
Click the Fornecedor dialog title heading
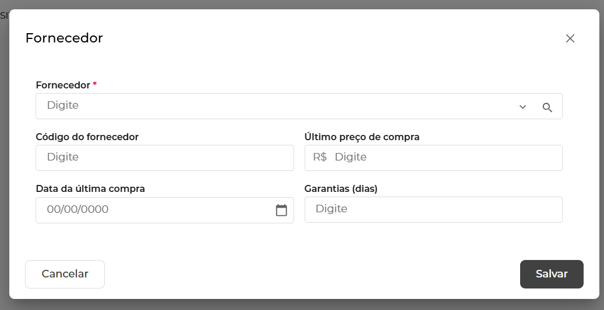64,38
